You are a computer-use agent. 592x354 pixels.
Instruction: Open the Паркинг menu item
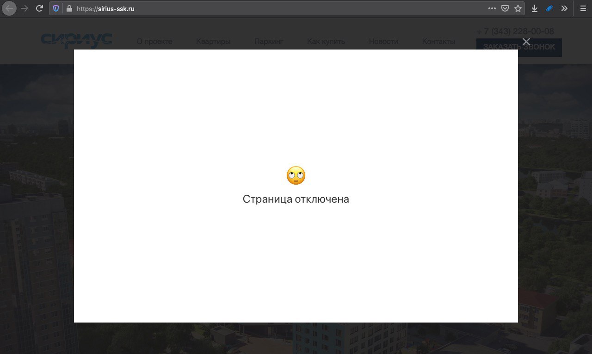pos(269,41)
